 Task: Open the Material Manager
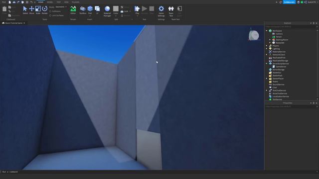[107, 11]
